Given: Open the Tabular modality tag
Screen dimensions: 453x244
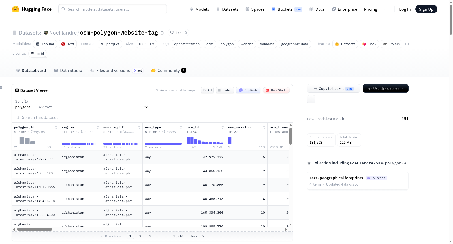Looking at the screenshot, I should coord(45,44).
